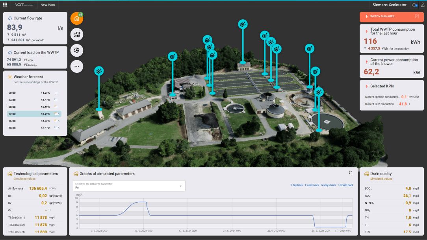Expand graph panel to fullscreen
The height and width of the screenshot is (240, 427).
pyautogui.click(x=351, y=173)
